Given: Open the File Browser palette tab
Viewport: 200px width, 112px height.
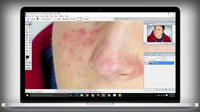Looking at the screenshot, I should (118, 19).
